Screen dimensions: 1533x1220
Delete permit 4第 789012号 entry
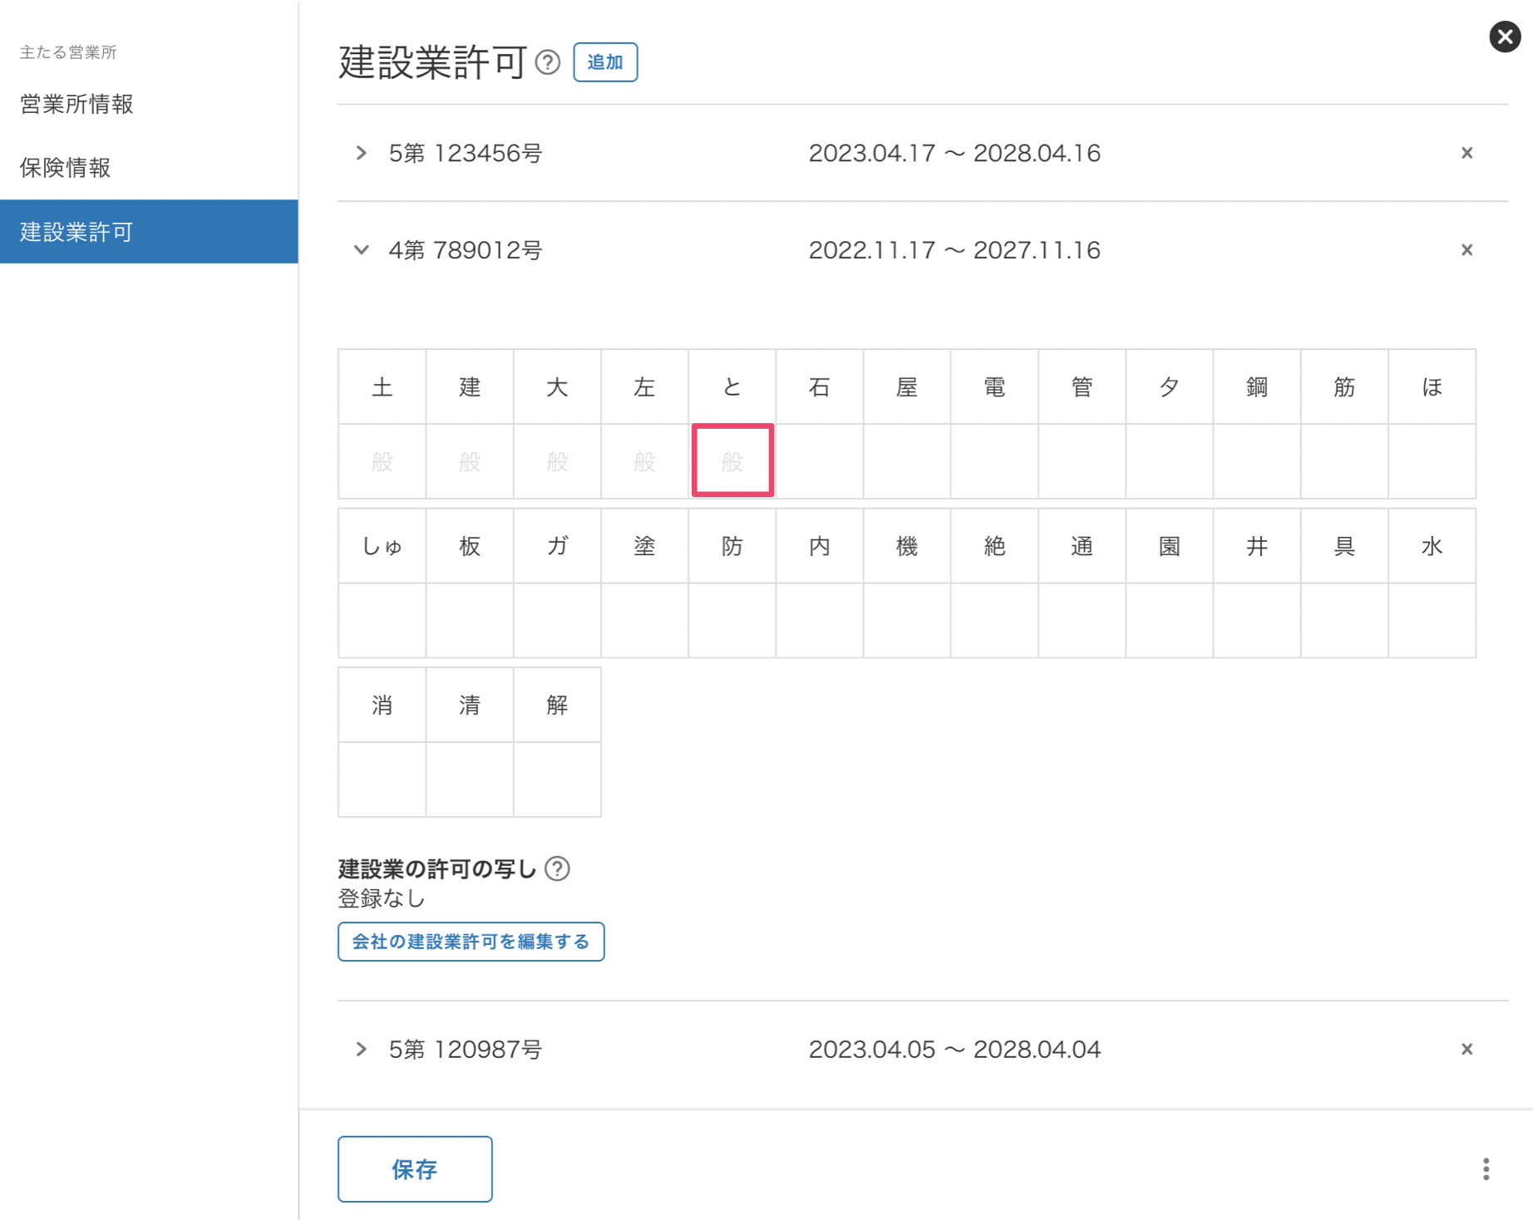tap(1466, 250)
